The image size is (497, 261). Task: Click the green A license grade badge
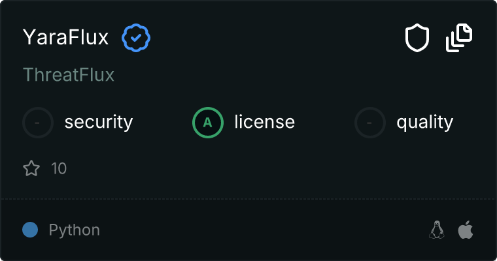click(208, 122)
